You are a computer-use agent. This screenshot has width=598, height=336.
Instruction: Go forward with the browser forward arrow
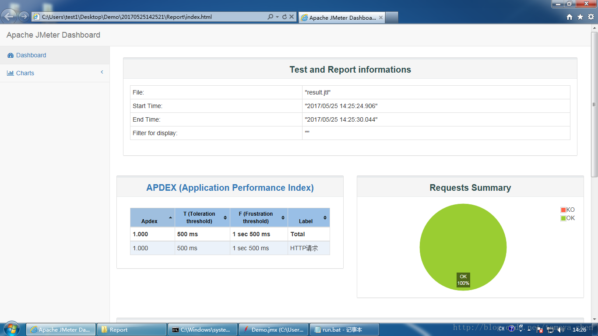(24, 17)
